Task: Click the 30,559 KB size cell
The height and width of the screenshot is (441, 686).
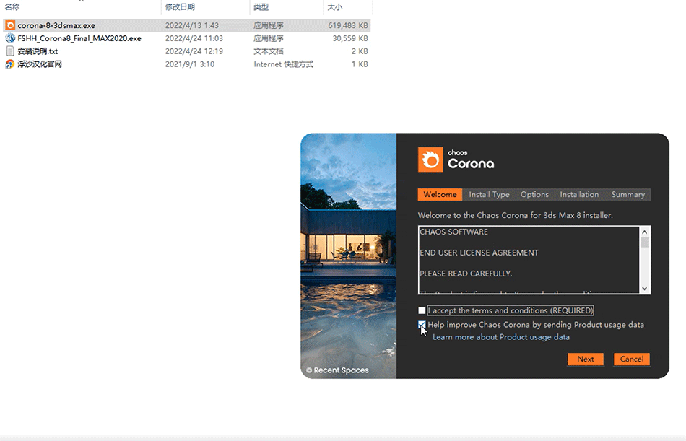Action: tap(350, 38)
